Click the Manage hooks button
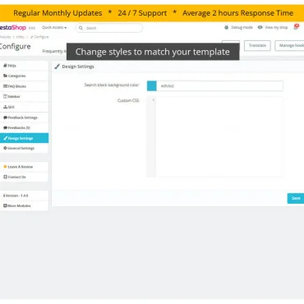 point(290,45)
